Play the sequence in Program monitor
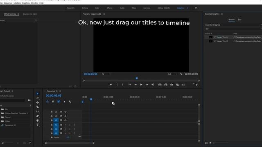The image size is (262, 147). [141, 85]
